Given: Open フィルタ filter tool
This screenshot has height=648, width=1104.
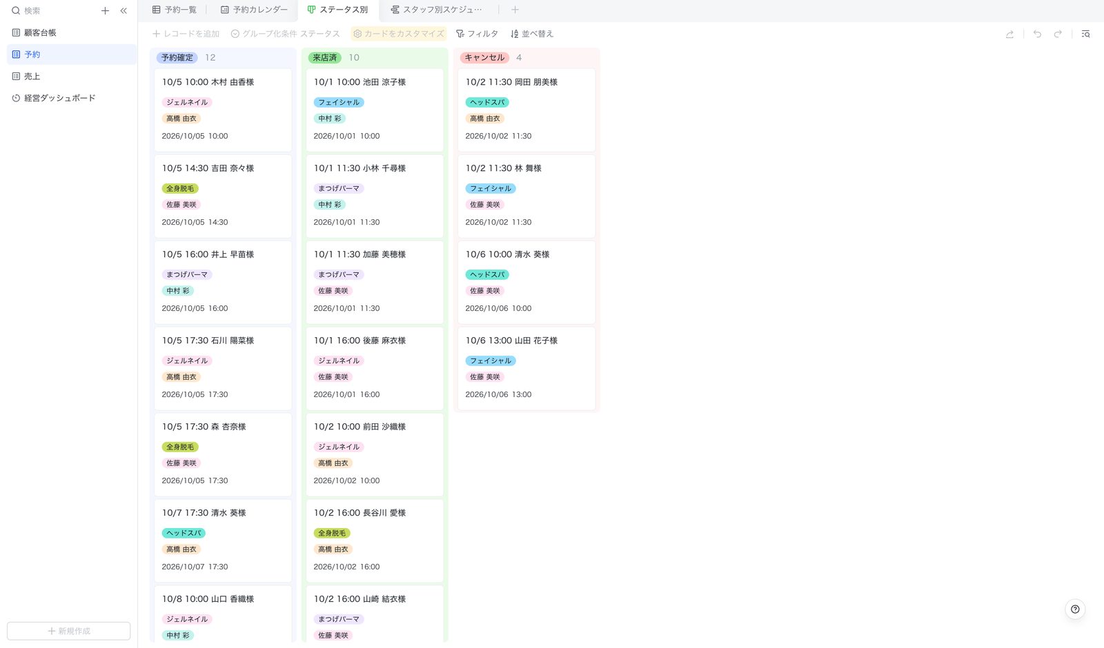Looking at the screenshot, I should pos(477,34).
